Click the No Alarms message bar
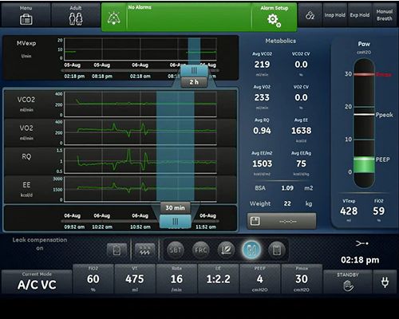 click(x=189, y=18)
